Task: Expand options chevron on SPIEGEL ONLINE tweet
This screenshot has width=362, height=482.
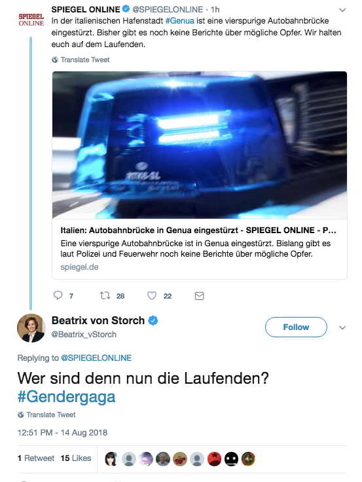Action: [342, 10]
